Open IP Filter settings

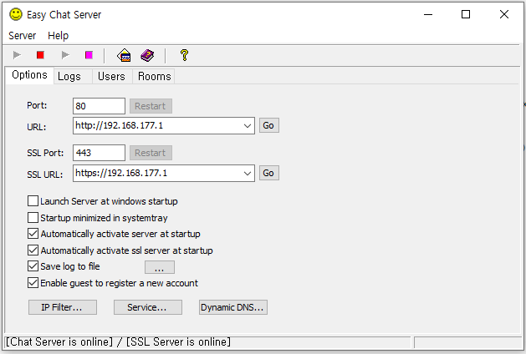click(x=63, y=307)
